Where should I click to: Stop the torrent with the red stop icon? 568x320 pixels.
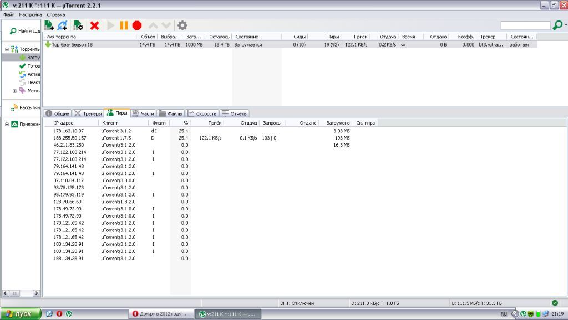(x=136, y=25)
